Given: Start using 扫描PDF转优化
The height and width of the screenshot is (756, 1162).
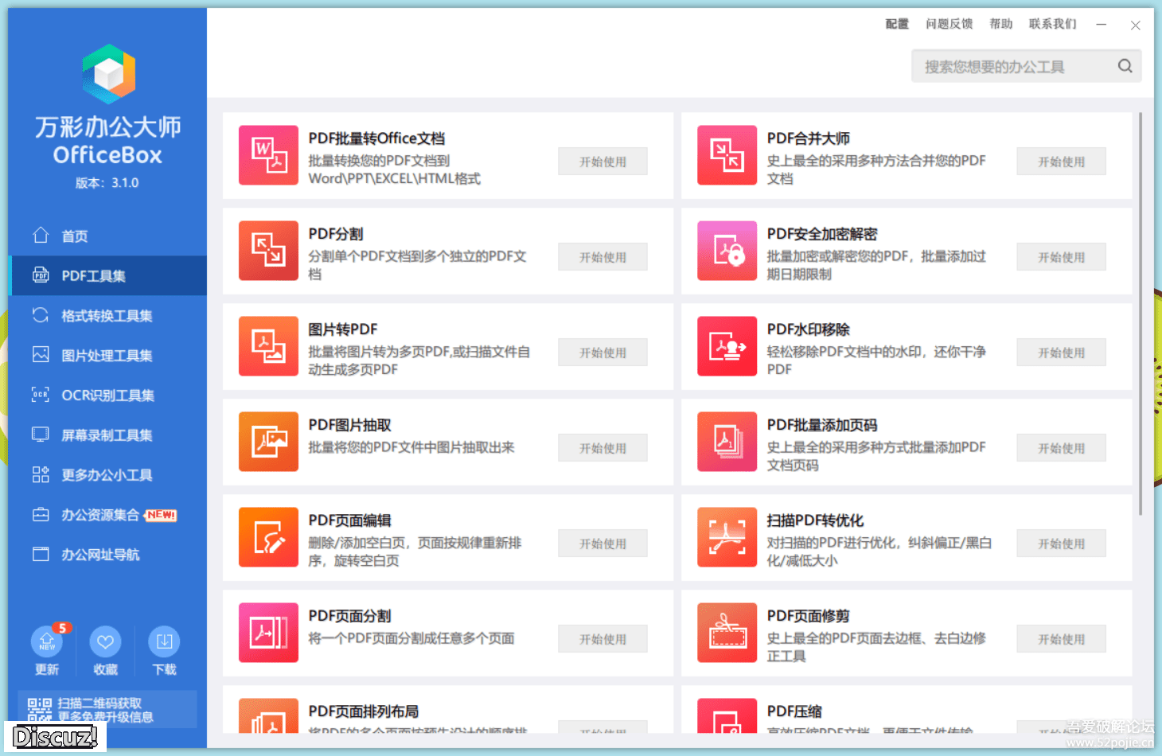Looking at the screenshot, I should coord(1061,544).
